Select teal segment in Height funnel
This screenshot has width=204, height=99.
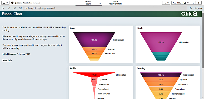tap(161, 54)
